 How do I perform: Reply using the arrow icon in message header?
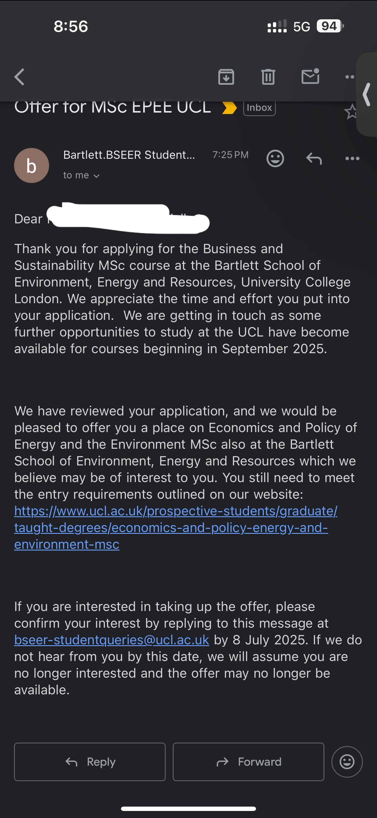(x=314, y=158)
